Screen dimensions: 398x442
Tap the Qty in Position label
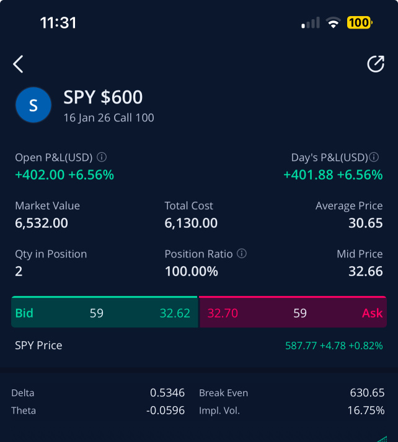coord(51,254)
